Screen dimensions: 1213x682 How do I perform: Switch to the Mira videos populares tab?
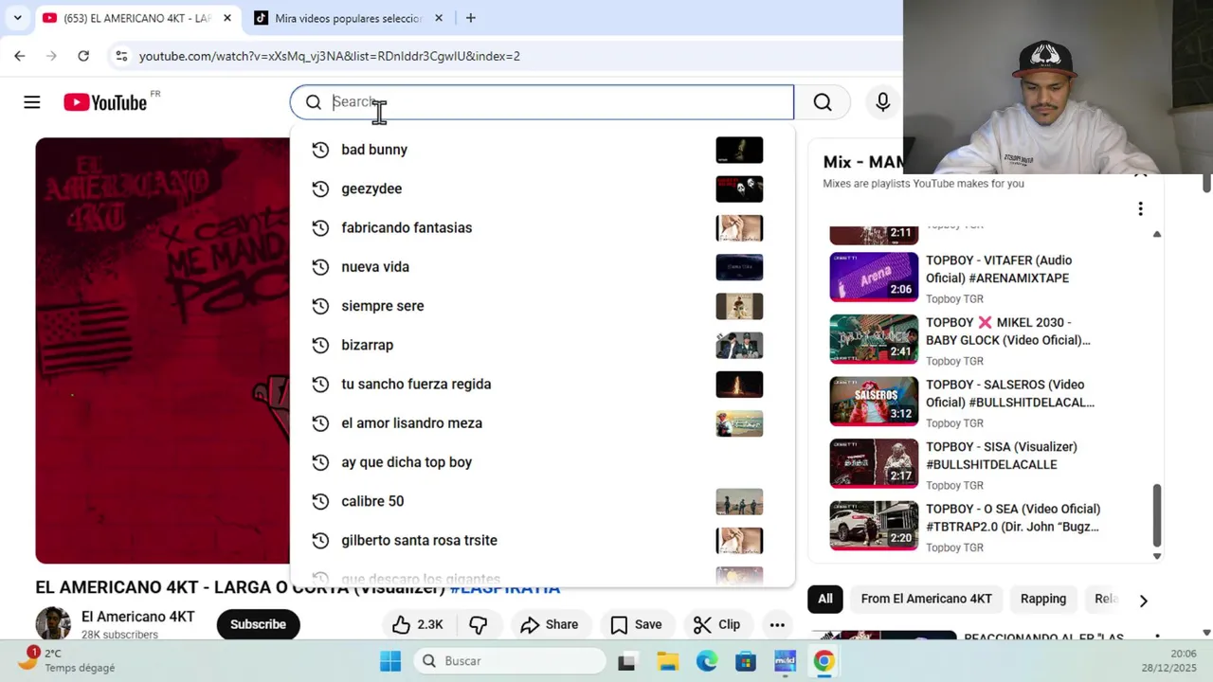click(x=347, y=18)
